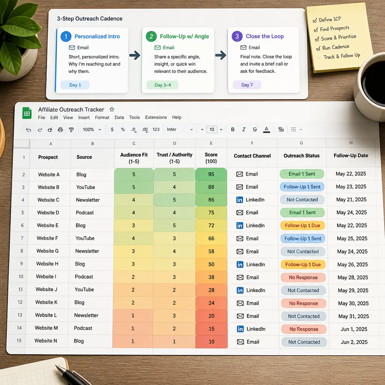Star the Affiliate Outreach Tracker document
385x385 pixels.
tap(112, 109)
